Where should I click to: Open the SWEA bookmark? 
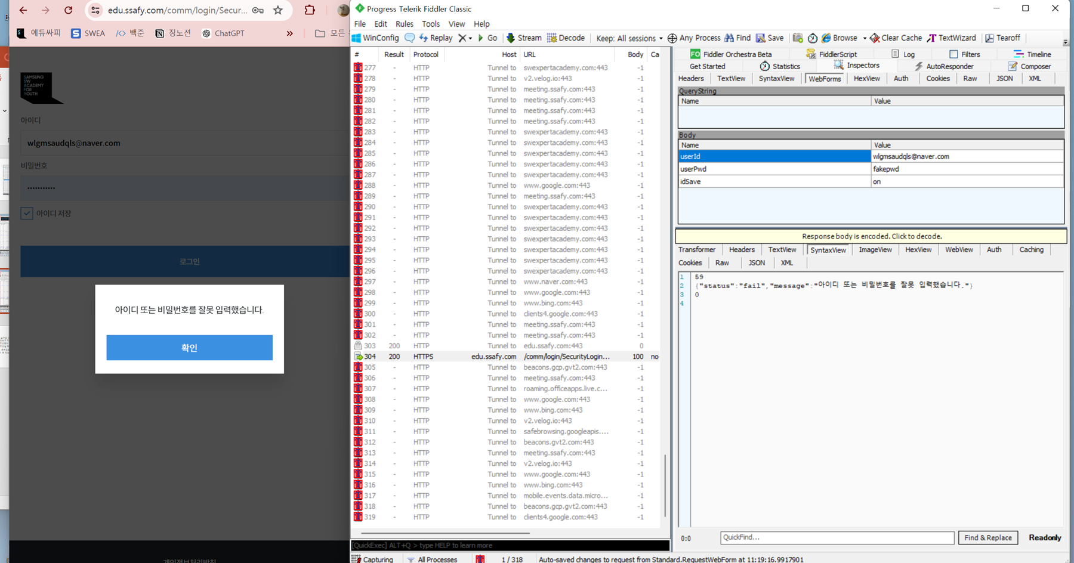(88, 33)
